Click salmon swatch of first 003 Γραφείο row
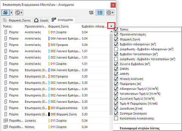The height and width of the screenshot is (131, 182). click(49, 45)
